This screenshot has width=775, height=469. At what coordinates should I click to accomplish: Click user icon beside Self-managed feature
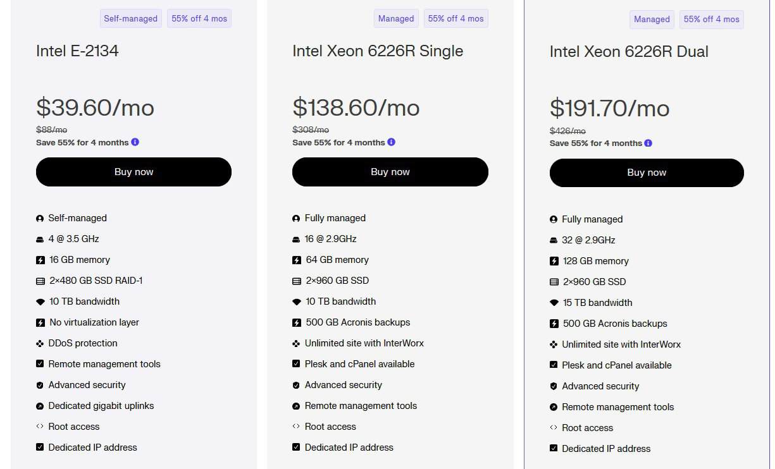coord(40,218)
